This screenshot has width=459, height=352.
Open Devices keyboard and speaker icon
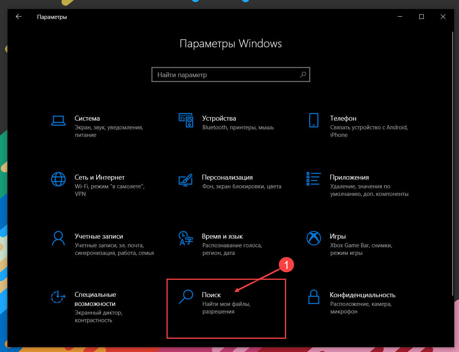(x=186, y=120)
